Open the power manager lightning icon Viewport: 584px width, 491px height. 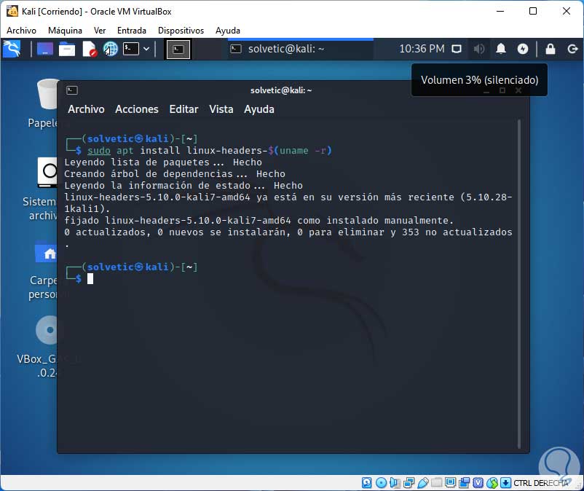pyautogui.click(x=523, y=49)
